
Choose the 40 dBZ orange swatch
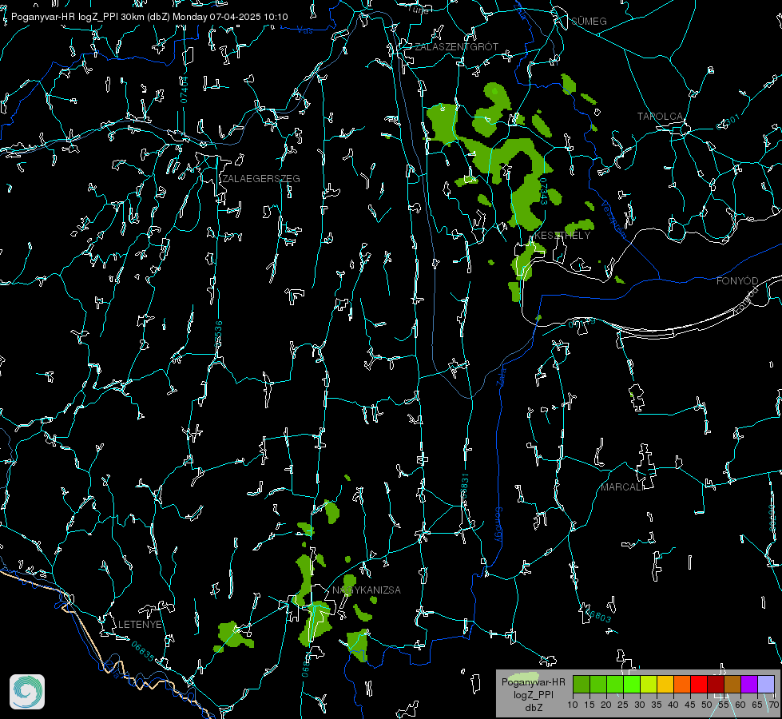682,684
